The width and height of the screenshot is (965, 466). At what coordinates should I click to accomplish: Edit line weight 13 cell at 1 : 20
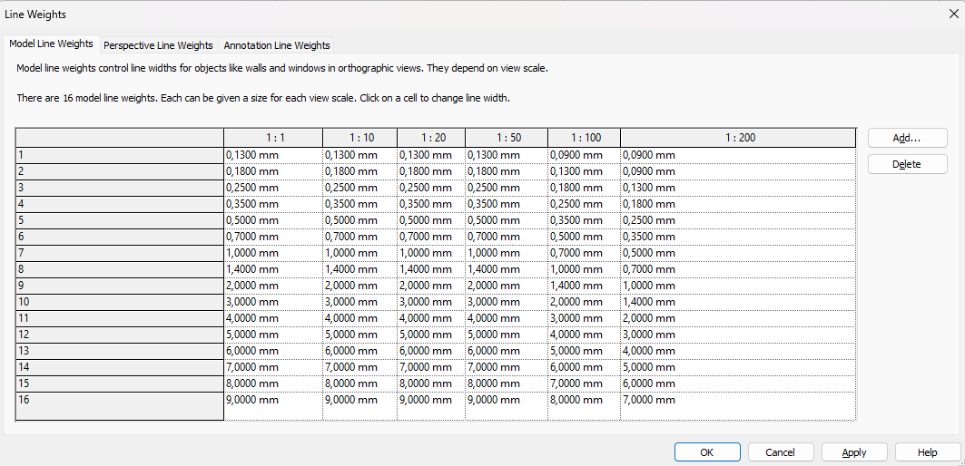click(x=430, y=351)
